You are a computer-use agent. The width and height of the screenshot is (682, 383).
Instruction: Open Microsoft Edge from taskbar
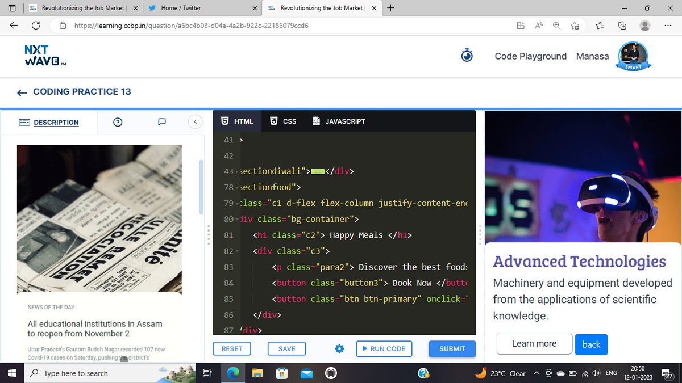click(x=233, y=373)
